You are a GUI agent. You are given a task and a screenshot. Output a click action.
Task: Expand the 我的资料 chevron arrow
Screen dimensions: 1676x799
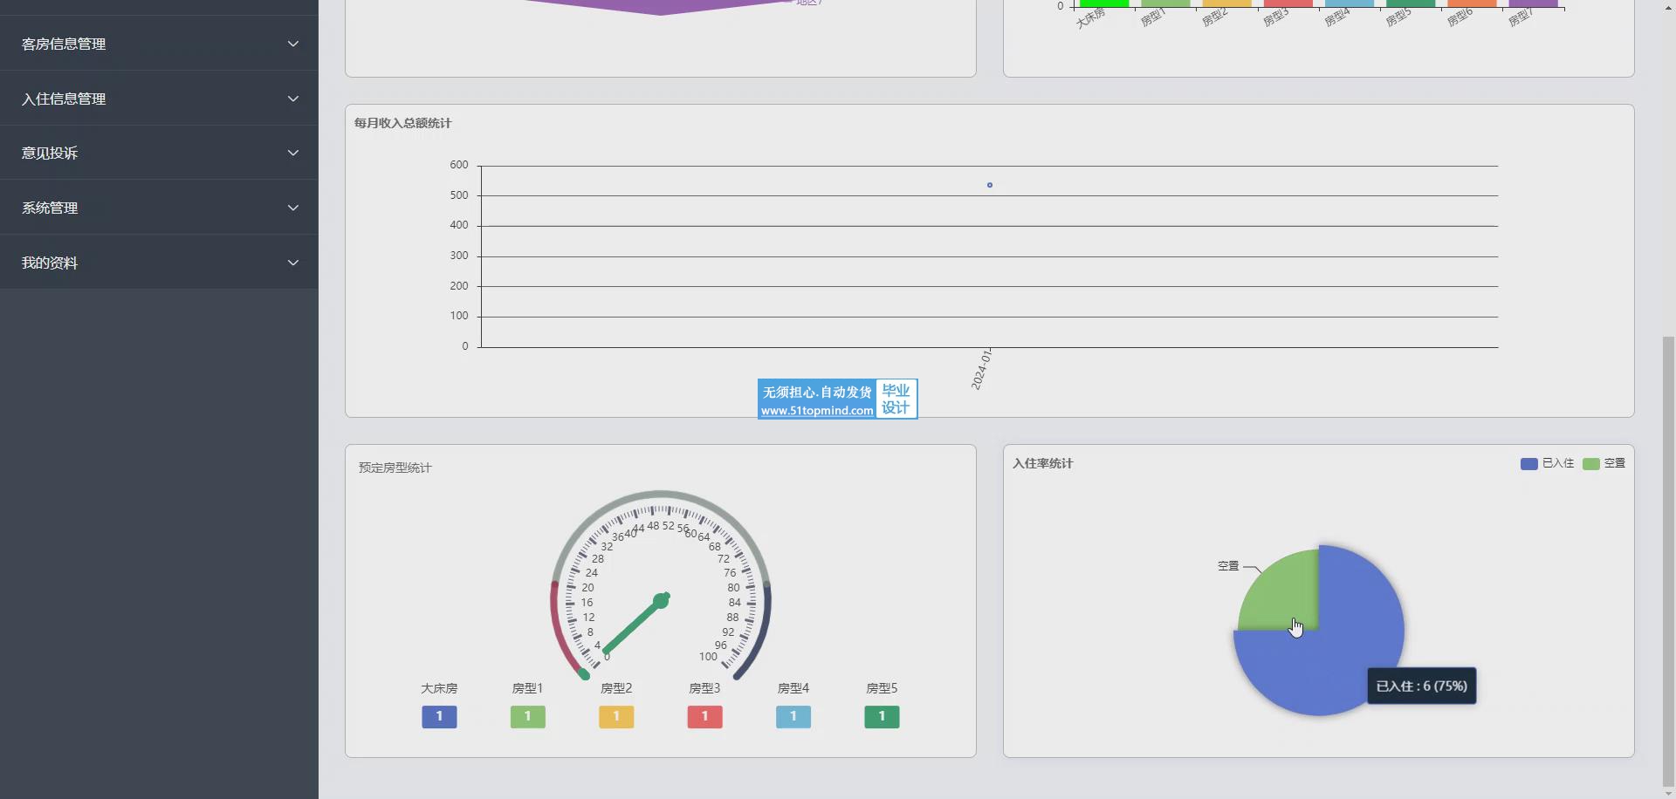(x=293, y=263)
